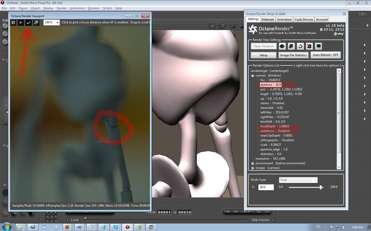Open the Object menu
Image resolution: width=371 pixels, height=231 pixels.
pos(35,8)
